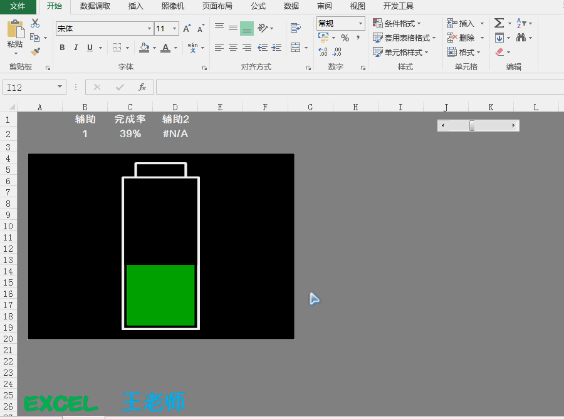Switch to the 插入 ribbon tab
The image size is (564, 419).
[x=135, y=6]
